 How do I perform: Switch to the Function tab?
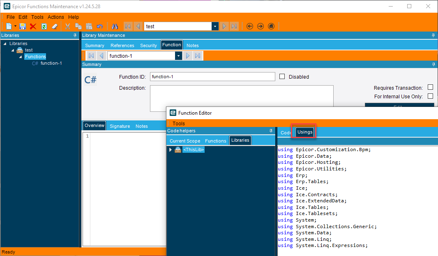[x=171, y=45]
